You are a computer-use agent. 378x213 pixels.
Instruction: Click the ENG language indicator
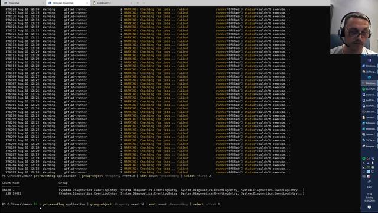coord(369,187)
